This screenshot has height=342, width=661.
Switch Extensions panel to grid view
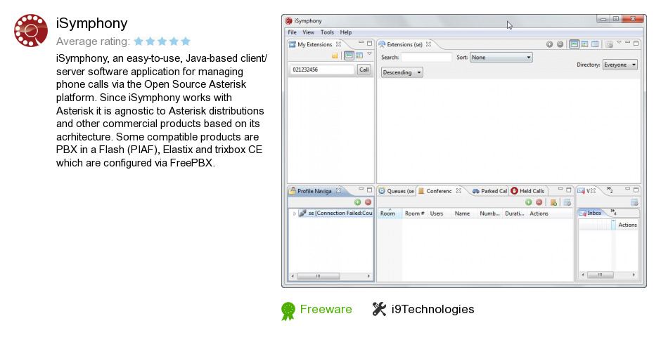(x=584, y=44)
